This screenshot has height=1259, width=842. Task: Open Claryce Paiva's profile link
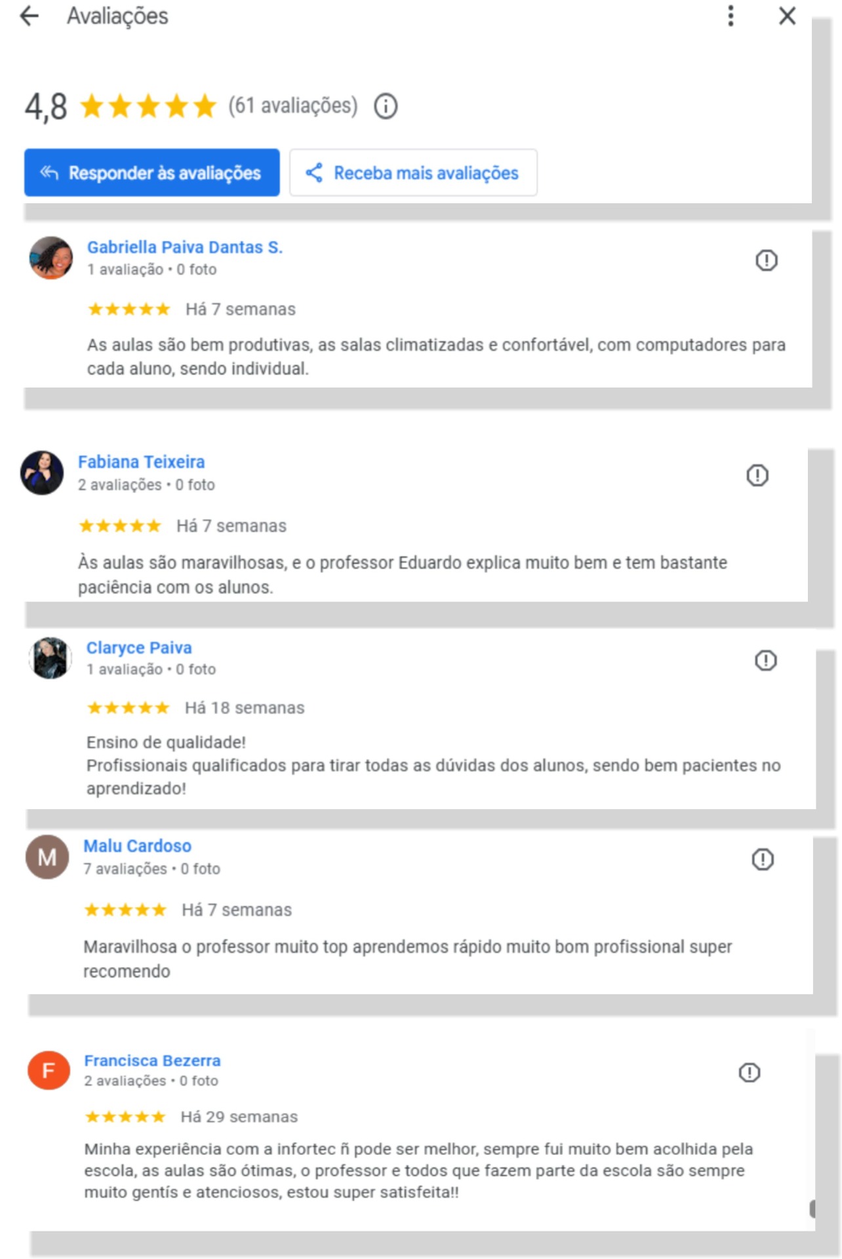pos(139,648)
